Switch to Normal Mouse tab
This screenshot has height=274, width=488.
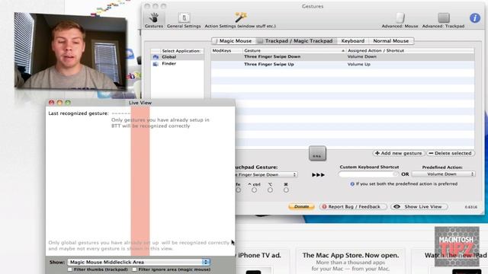391,40
